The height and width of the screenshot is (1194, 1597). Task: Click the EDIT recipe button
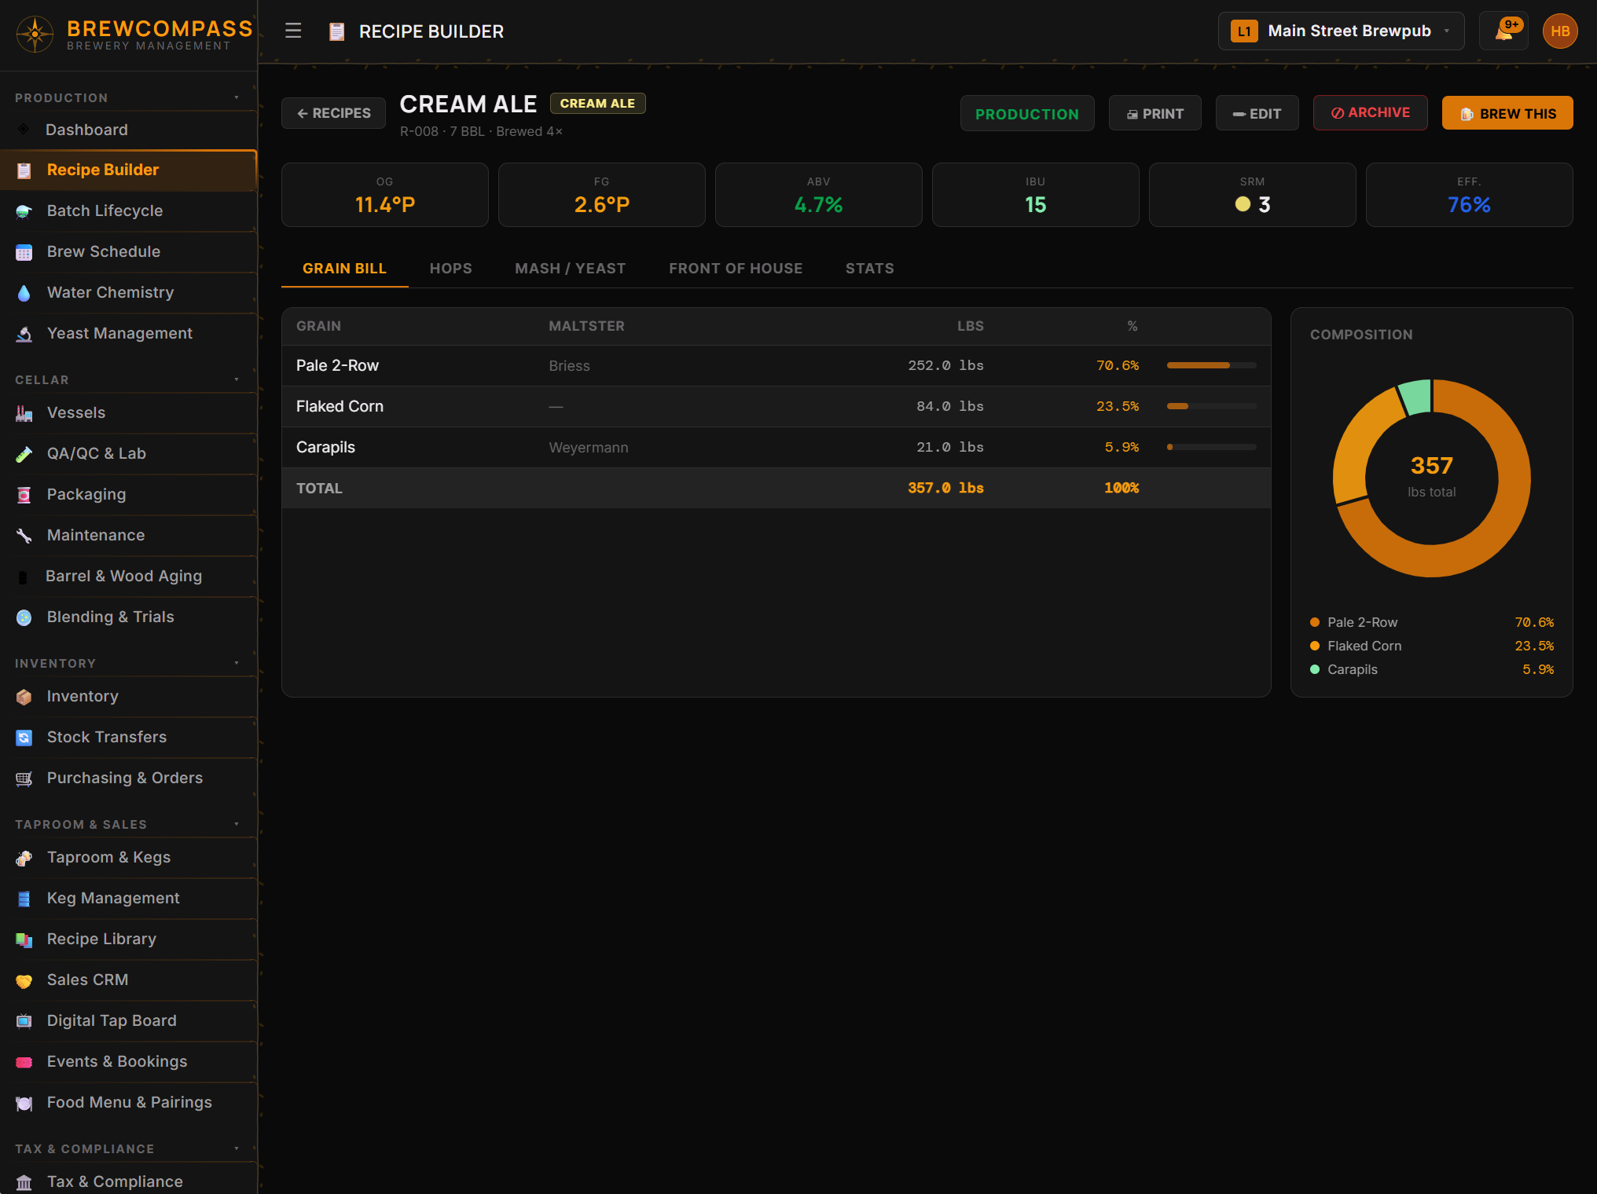[1257, 114]
